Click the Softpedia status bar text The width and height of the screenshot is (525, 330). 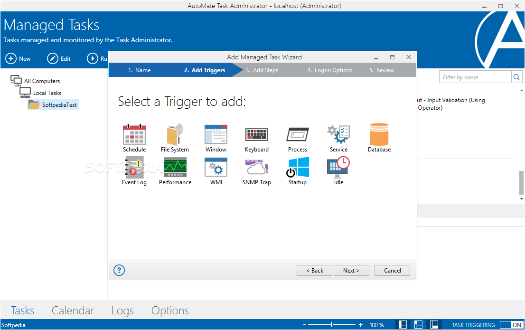tap(13, 325)
